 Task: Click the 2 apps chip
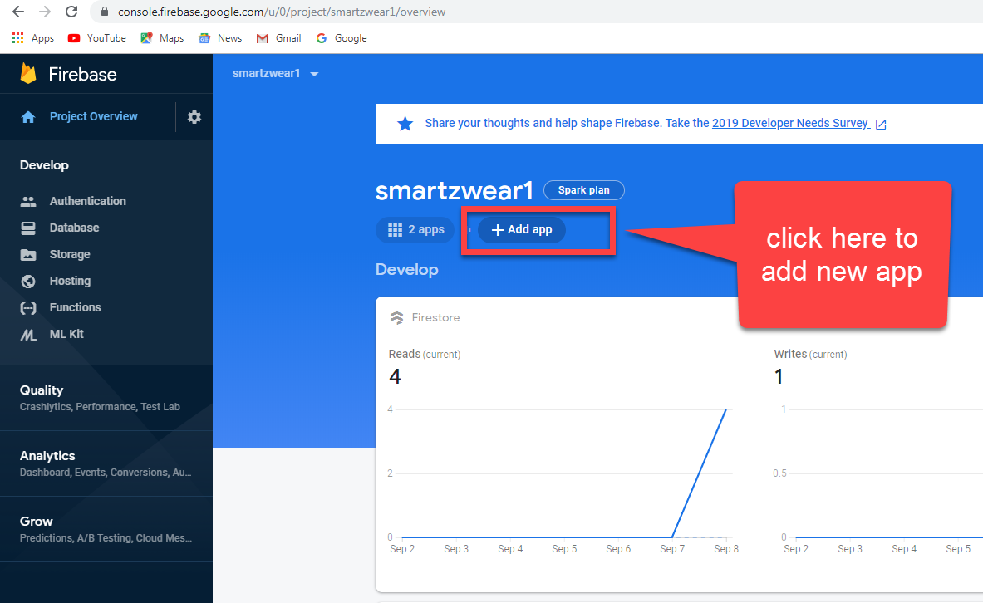(415, 229)
